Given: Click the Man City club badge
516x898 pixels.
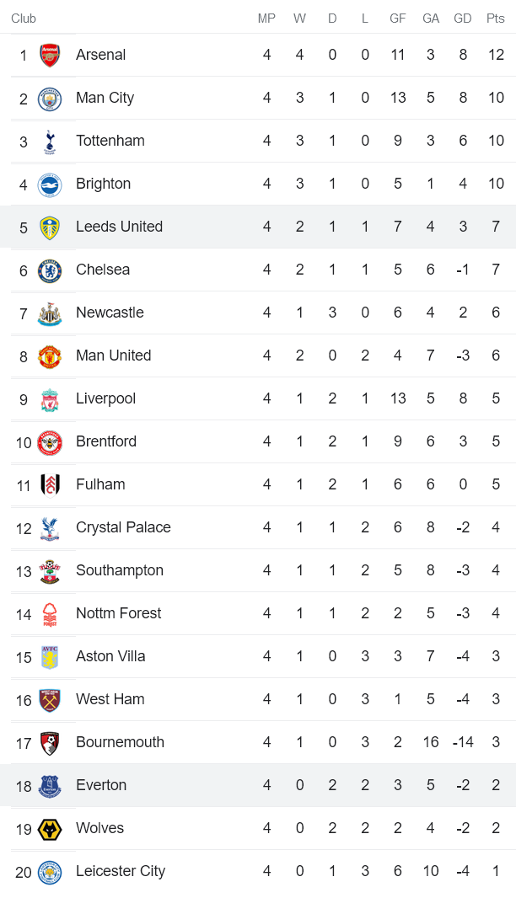Looking at the screenshot, I should [x=49, y=98].
